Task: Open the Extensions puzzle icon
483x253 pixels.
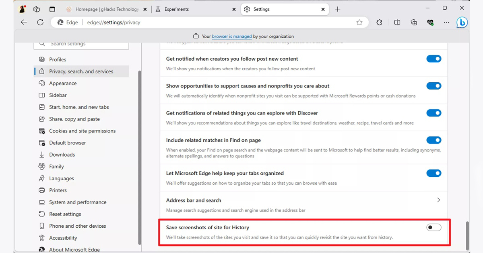Action: 379,22
